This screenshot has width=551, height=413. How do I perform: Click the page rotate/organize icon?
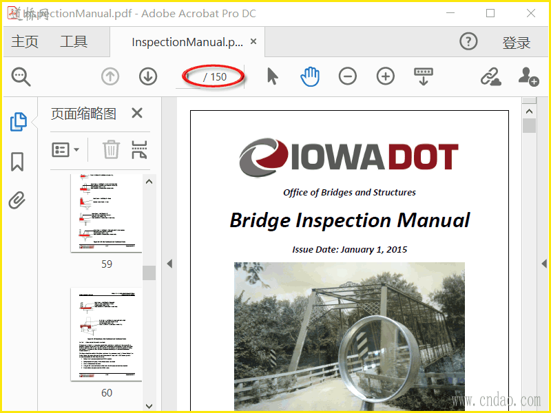[139, 149]
